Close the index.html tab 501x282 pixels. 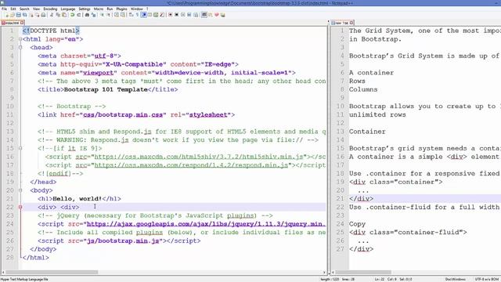(22, 23)
